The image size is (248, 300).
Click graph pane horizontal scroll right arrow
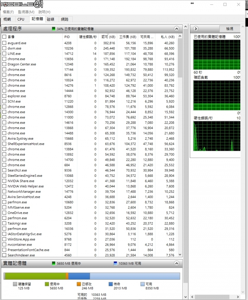pos(238,297)
